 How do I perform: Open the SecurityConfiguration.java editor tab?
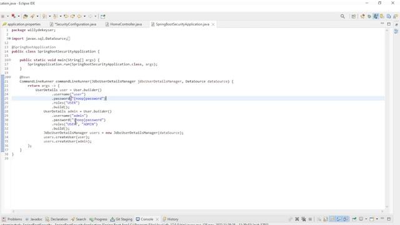[73, 24]
